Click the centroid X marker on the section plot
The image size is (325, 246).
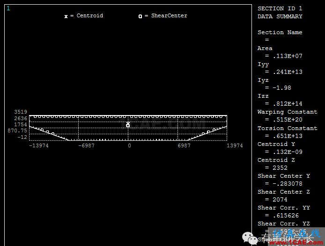pos(128,123)
